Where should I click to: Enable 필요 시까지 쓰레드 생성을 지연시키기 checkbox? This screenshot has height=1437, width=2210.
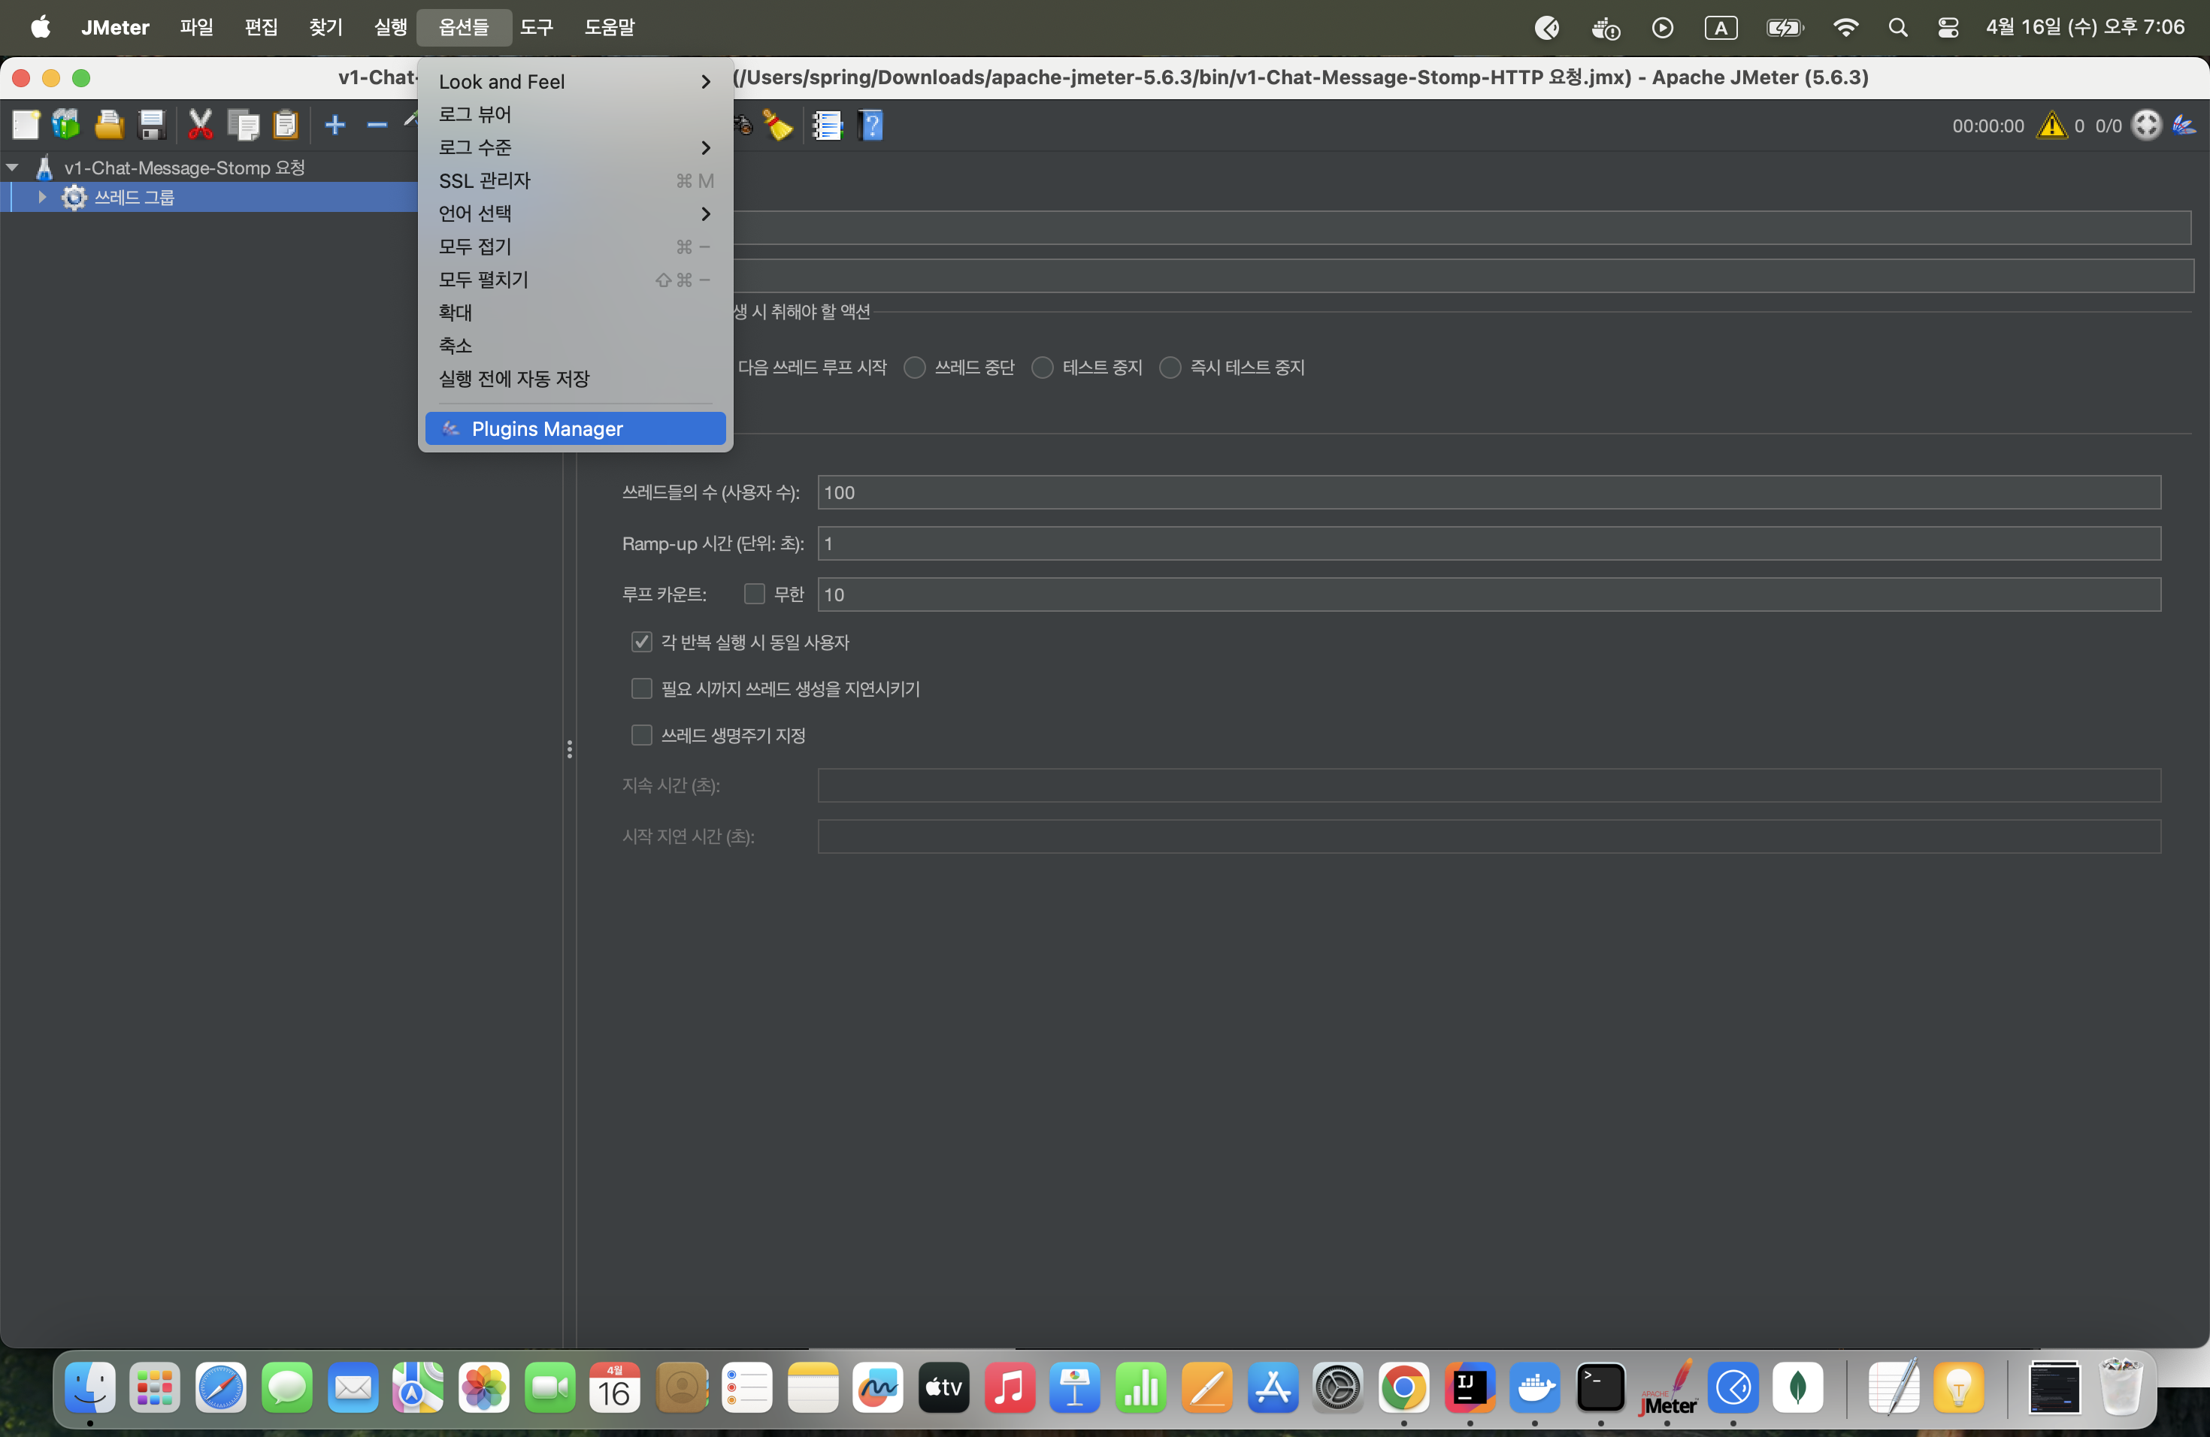(x=642, y=688)
